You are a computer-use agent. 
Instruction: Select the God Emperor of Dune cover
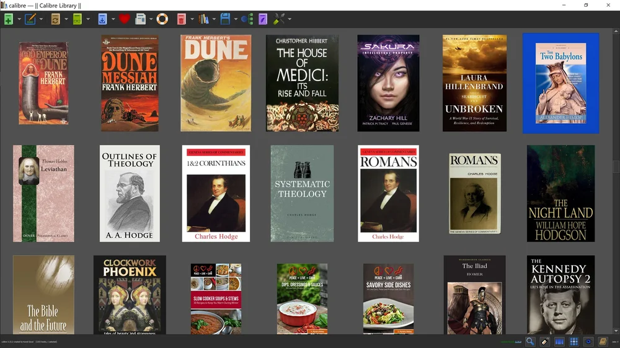pos(43,83)
